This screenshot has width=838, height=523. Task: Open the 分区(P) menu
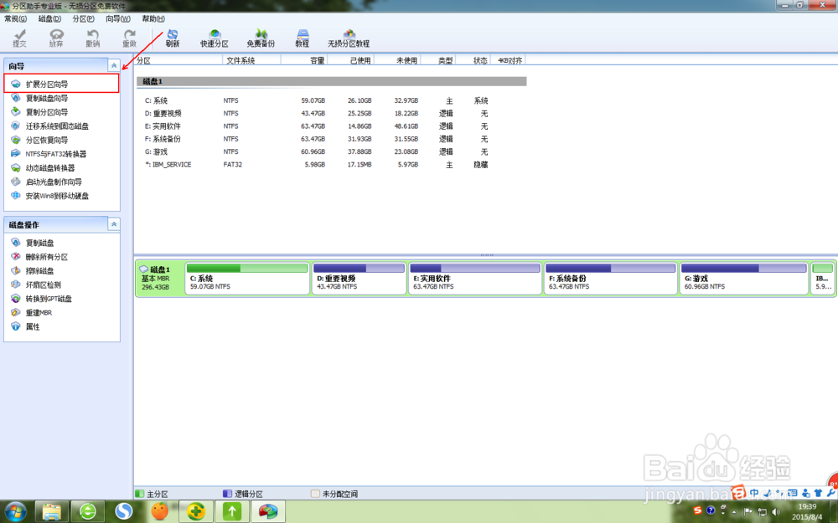click(83, 18)
